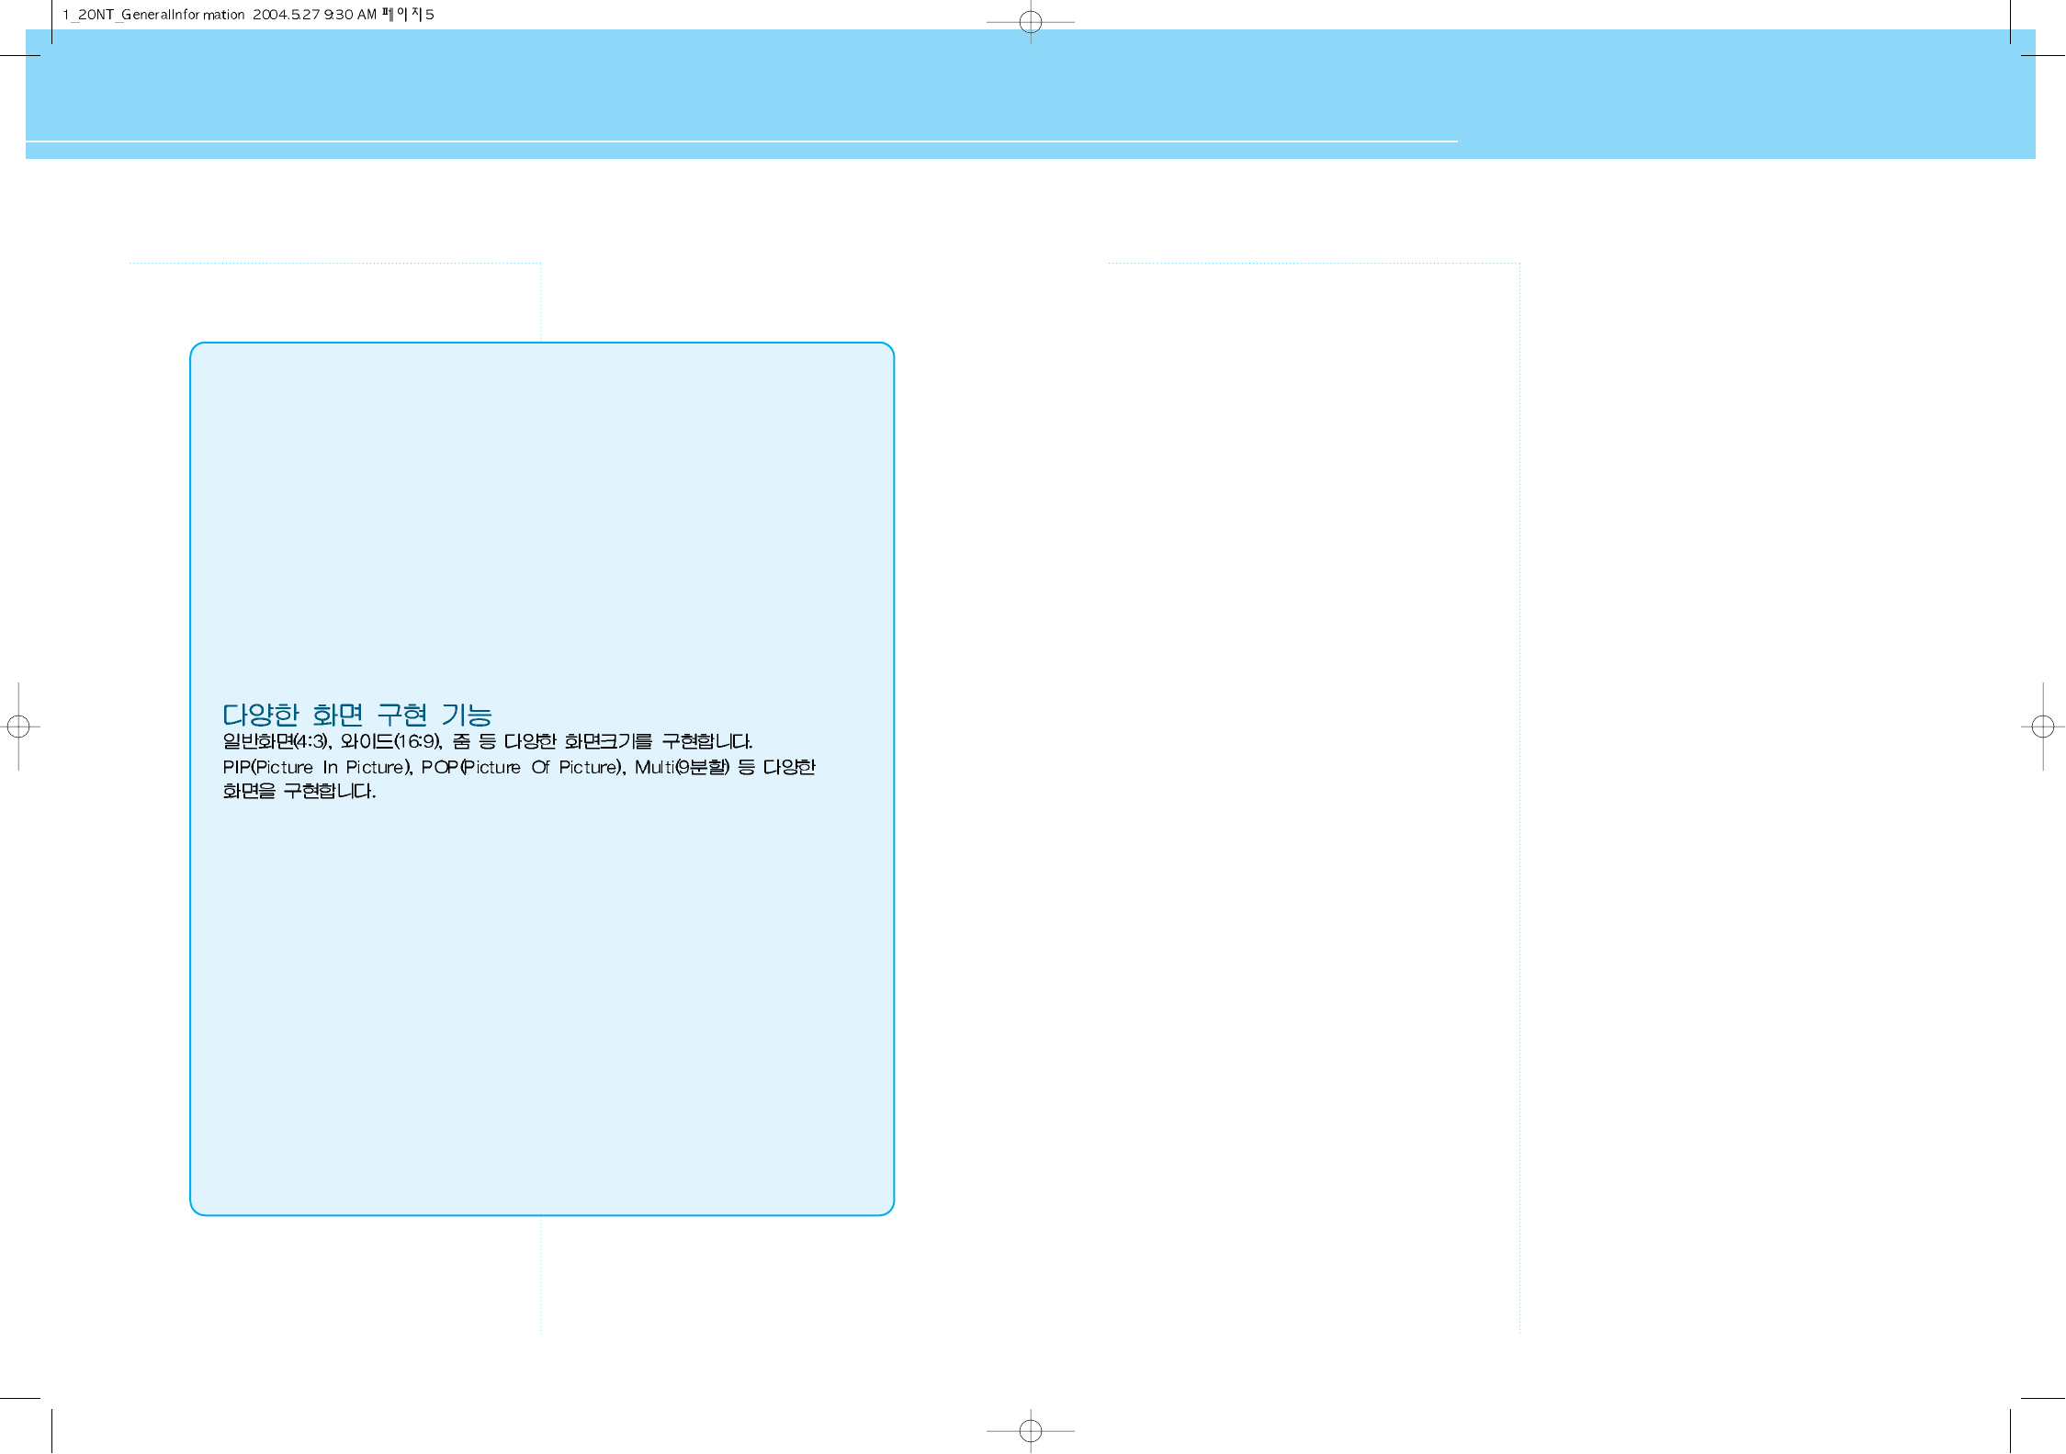
Task: Click the heading '다양한 화면 구현 기능'
Action: point(357,715)
